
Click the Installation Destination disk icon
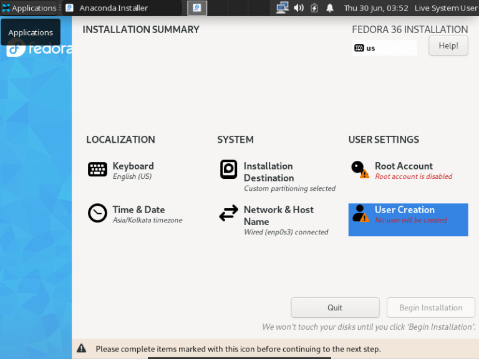(228, 169)
